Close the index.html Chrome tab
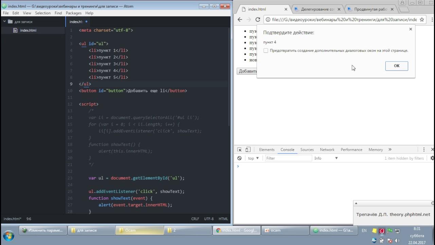The width and height of the screenshot is (435, 245). (x=286, y=10)
